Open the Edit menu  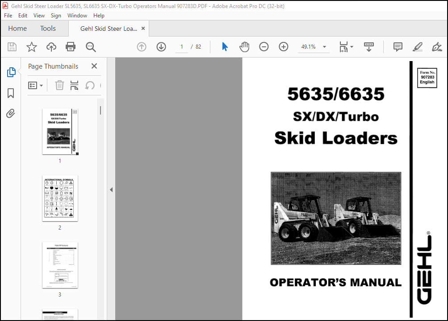click(x=23, y=16)
